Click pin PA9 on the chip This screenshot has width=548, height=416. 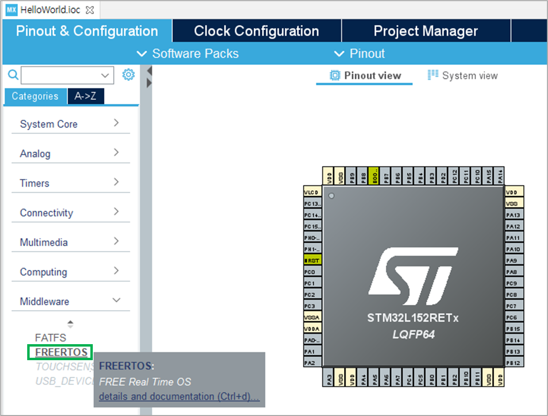[x=514, y=260]
